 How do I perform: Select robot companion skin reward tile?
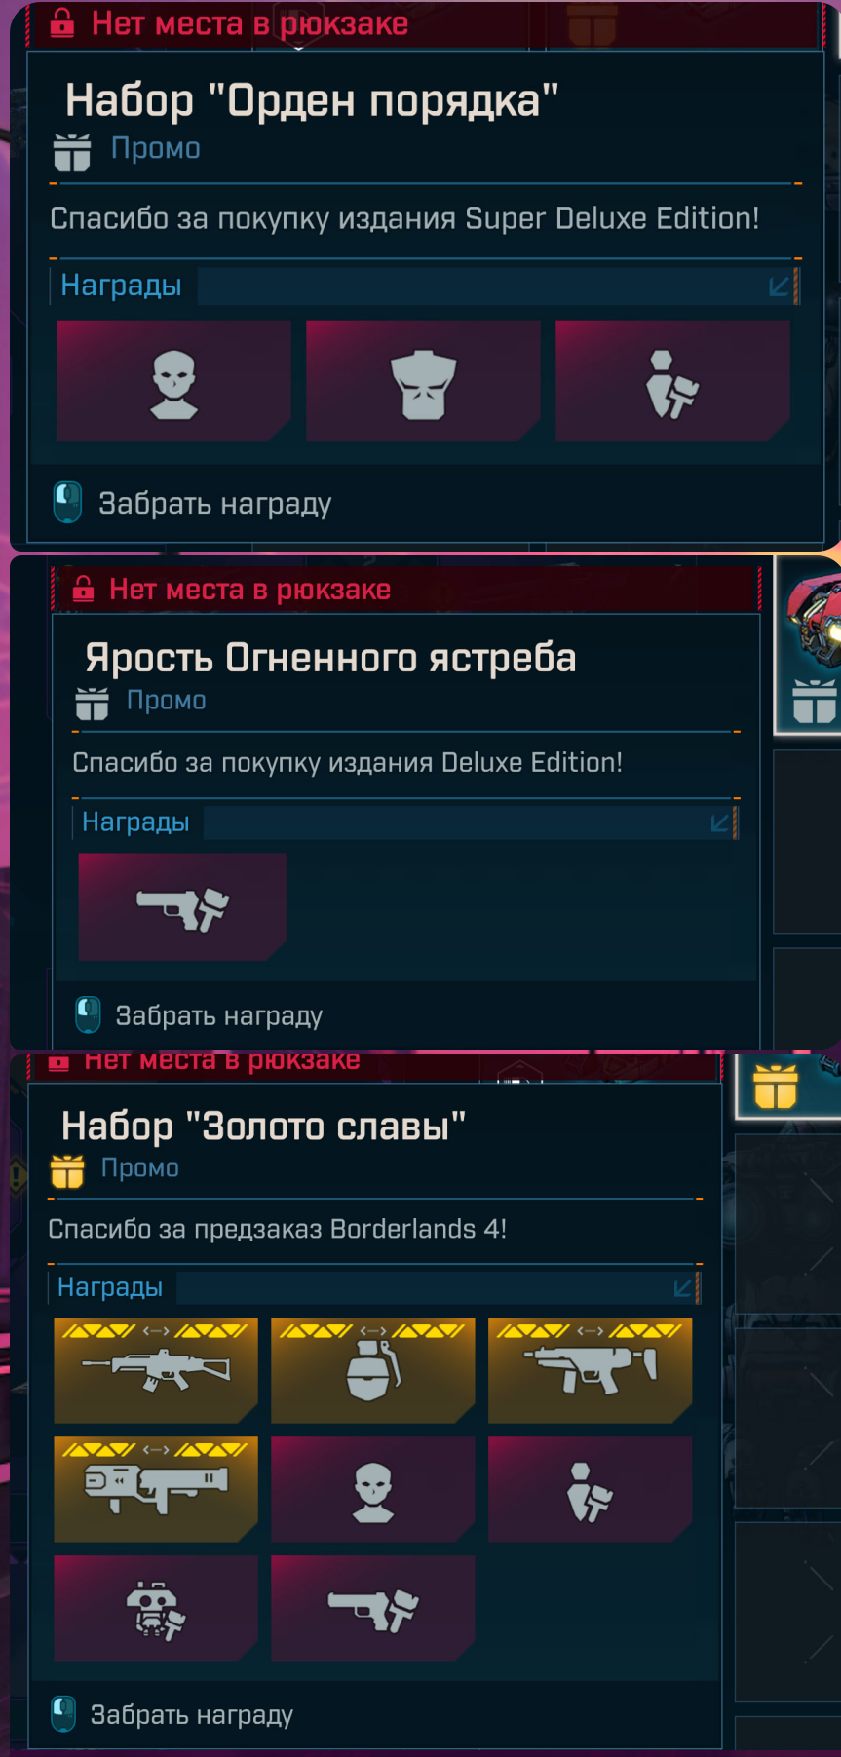(156, 1608)
